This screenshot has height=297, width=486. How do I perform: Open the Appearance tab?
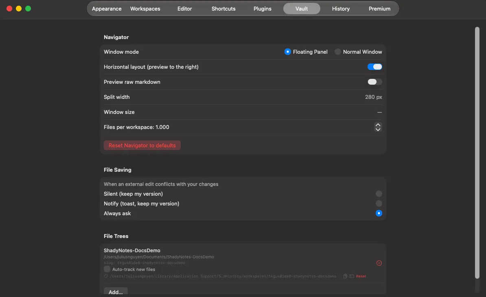point(107,9)
